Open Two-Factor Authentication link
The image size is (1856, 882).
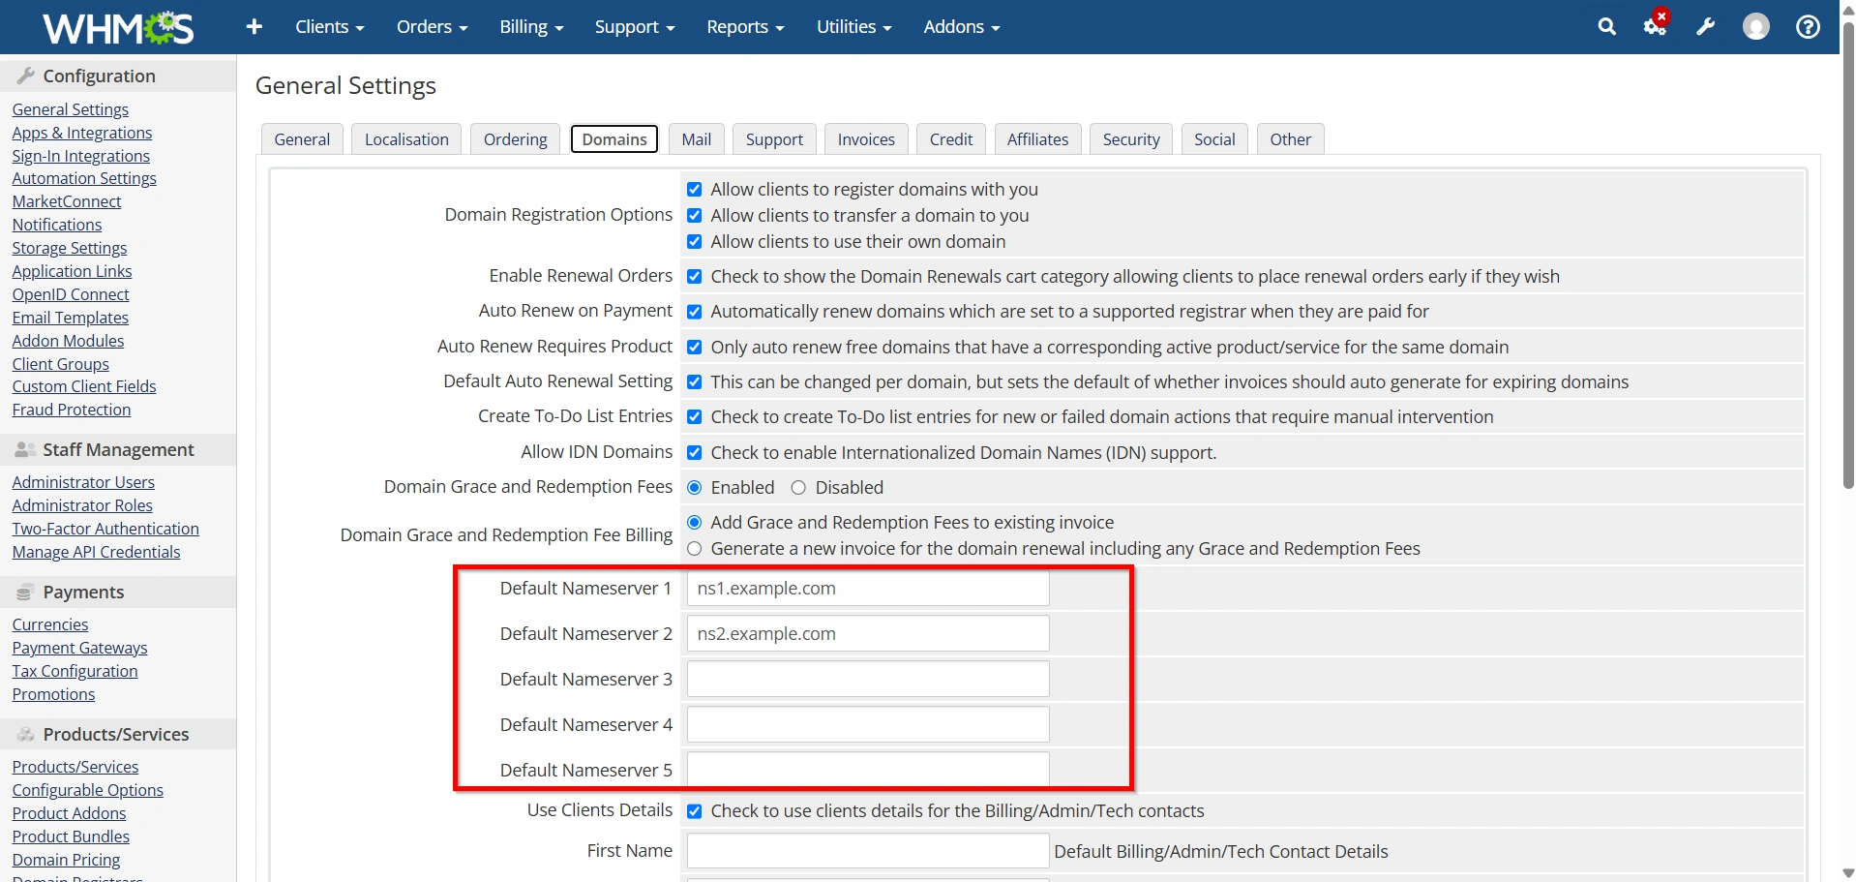(105, 529)
